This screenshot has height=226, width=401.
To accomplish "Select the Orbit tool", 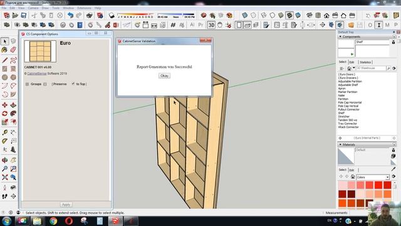I will point(4,160).
